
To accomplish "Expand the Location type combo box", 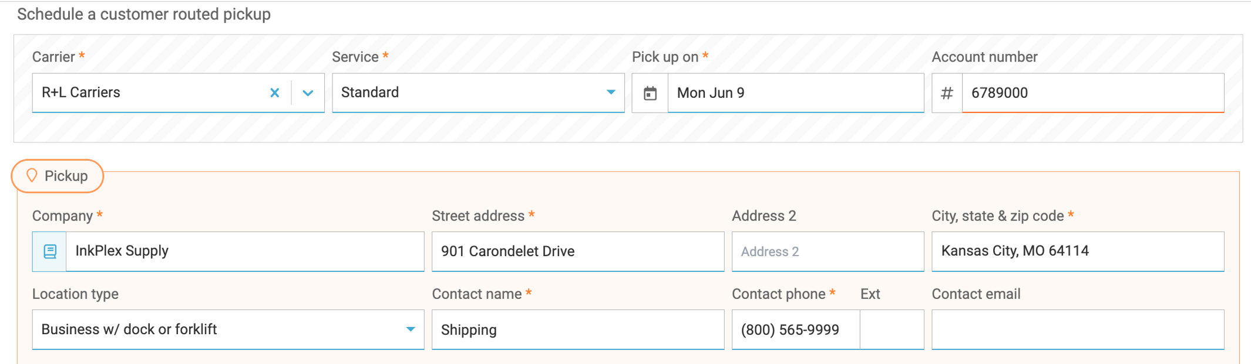I will coord(228,329).
